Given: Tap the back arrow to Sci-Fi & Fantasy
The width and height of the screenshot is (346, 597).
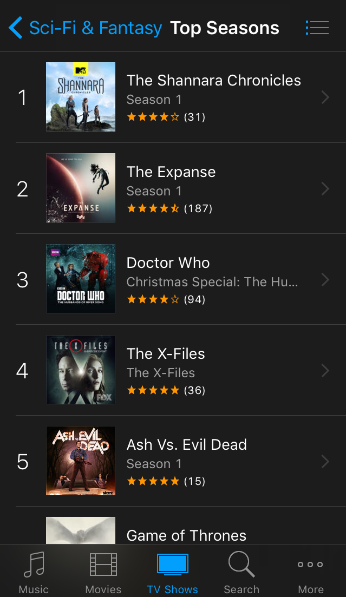Looking at the screenshot, I should (15, 28).
